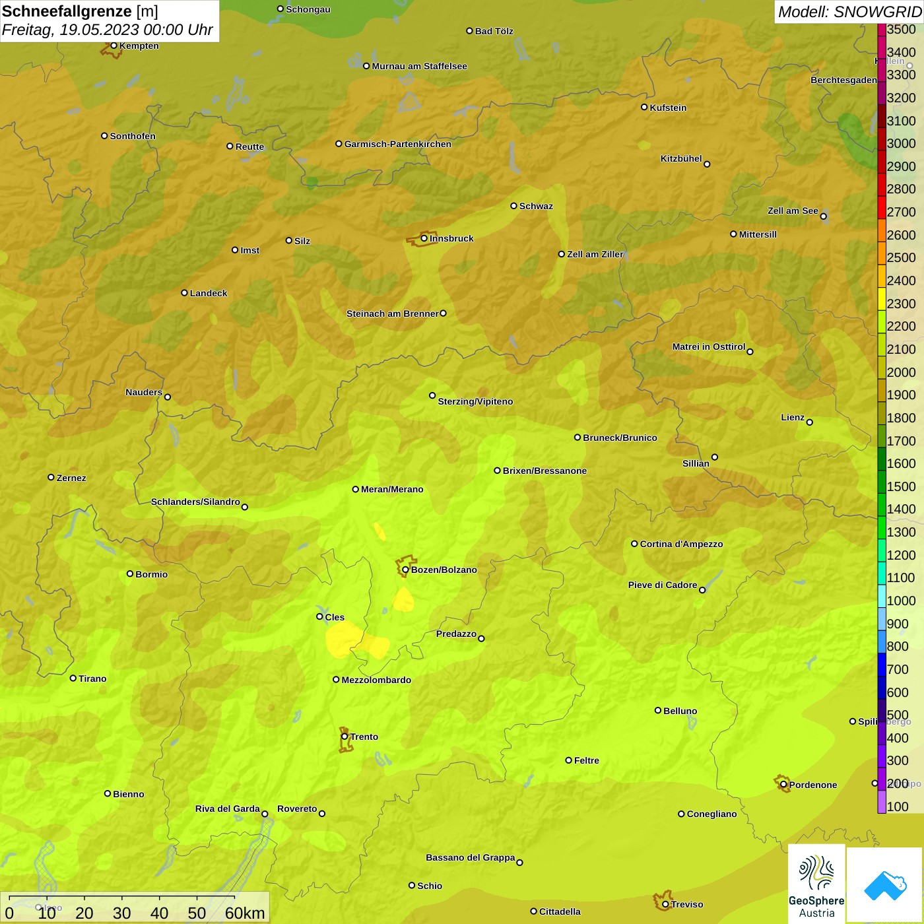Click the Treviso city marker
Viewport: 924px width, 924px height.
(665, 904)
